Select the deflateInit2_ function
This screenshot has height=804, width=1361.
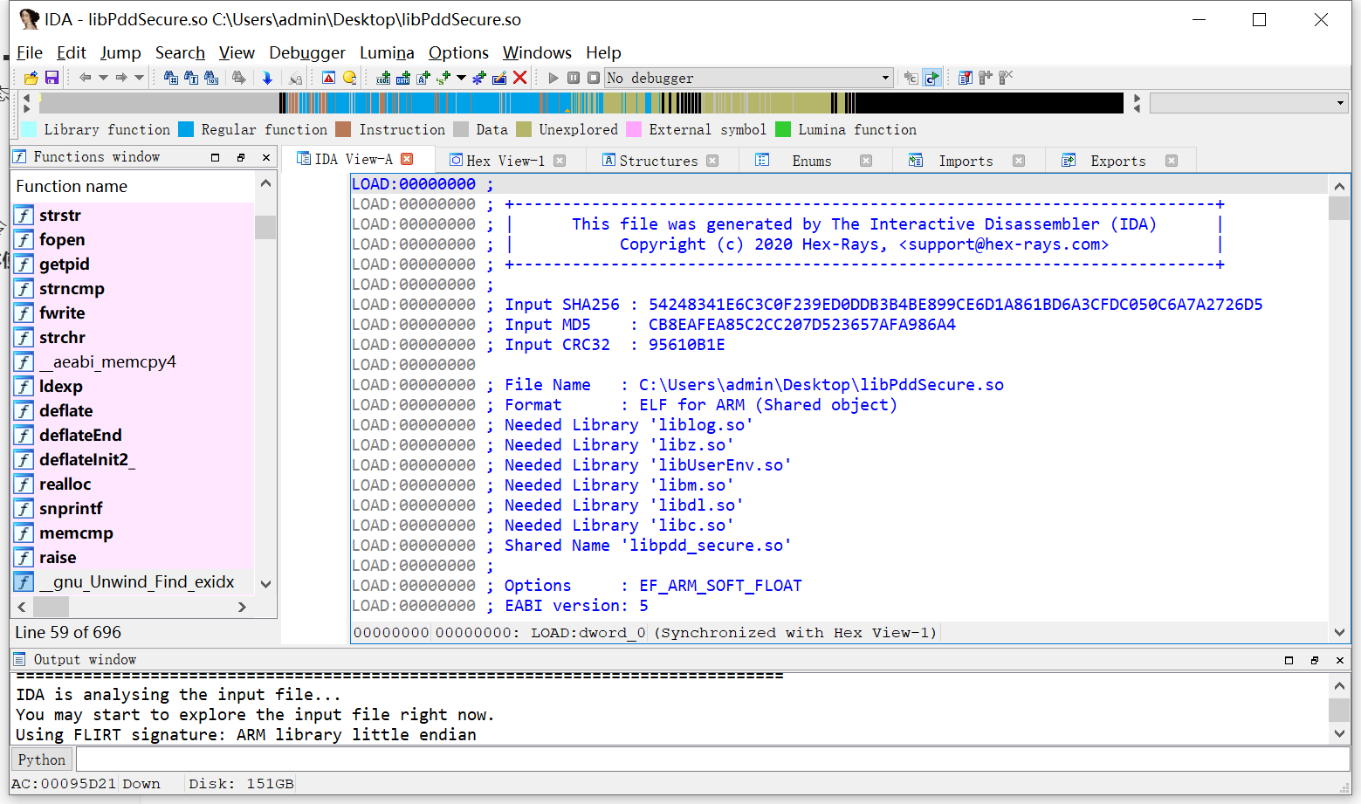[x=87, y=459]
